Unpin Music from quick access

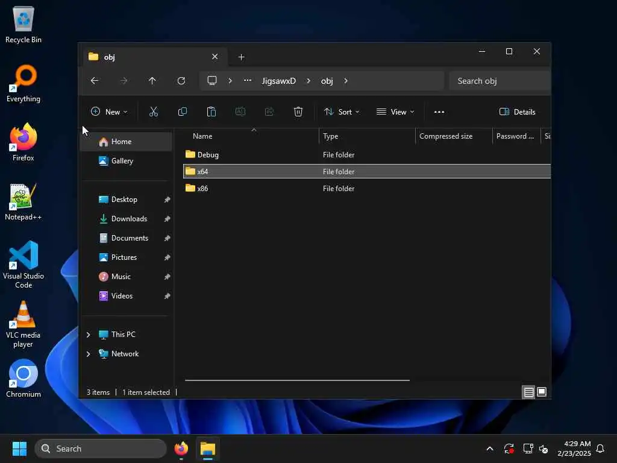coord(167,277)
